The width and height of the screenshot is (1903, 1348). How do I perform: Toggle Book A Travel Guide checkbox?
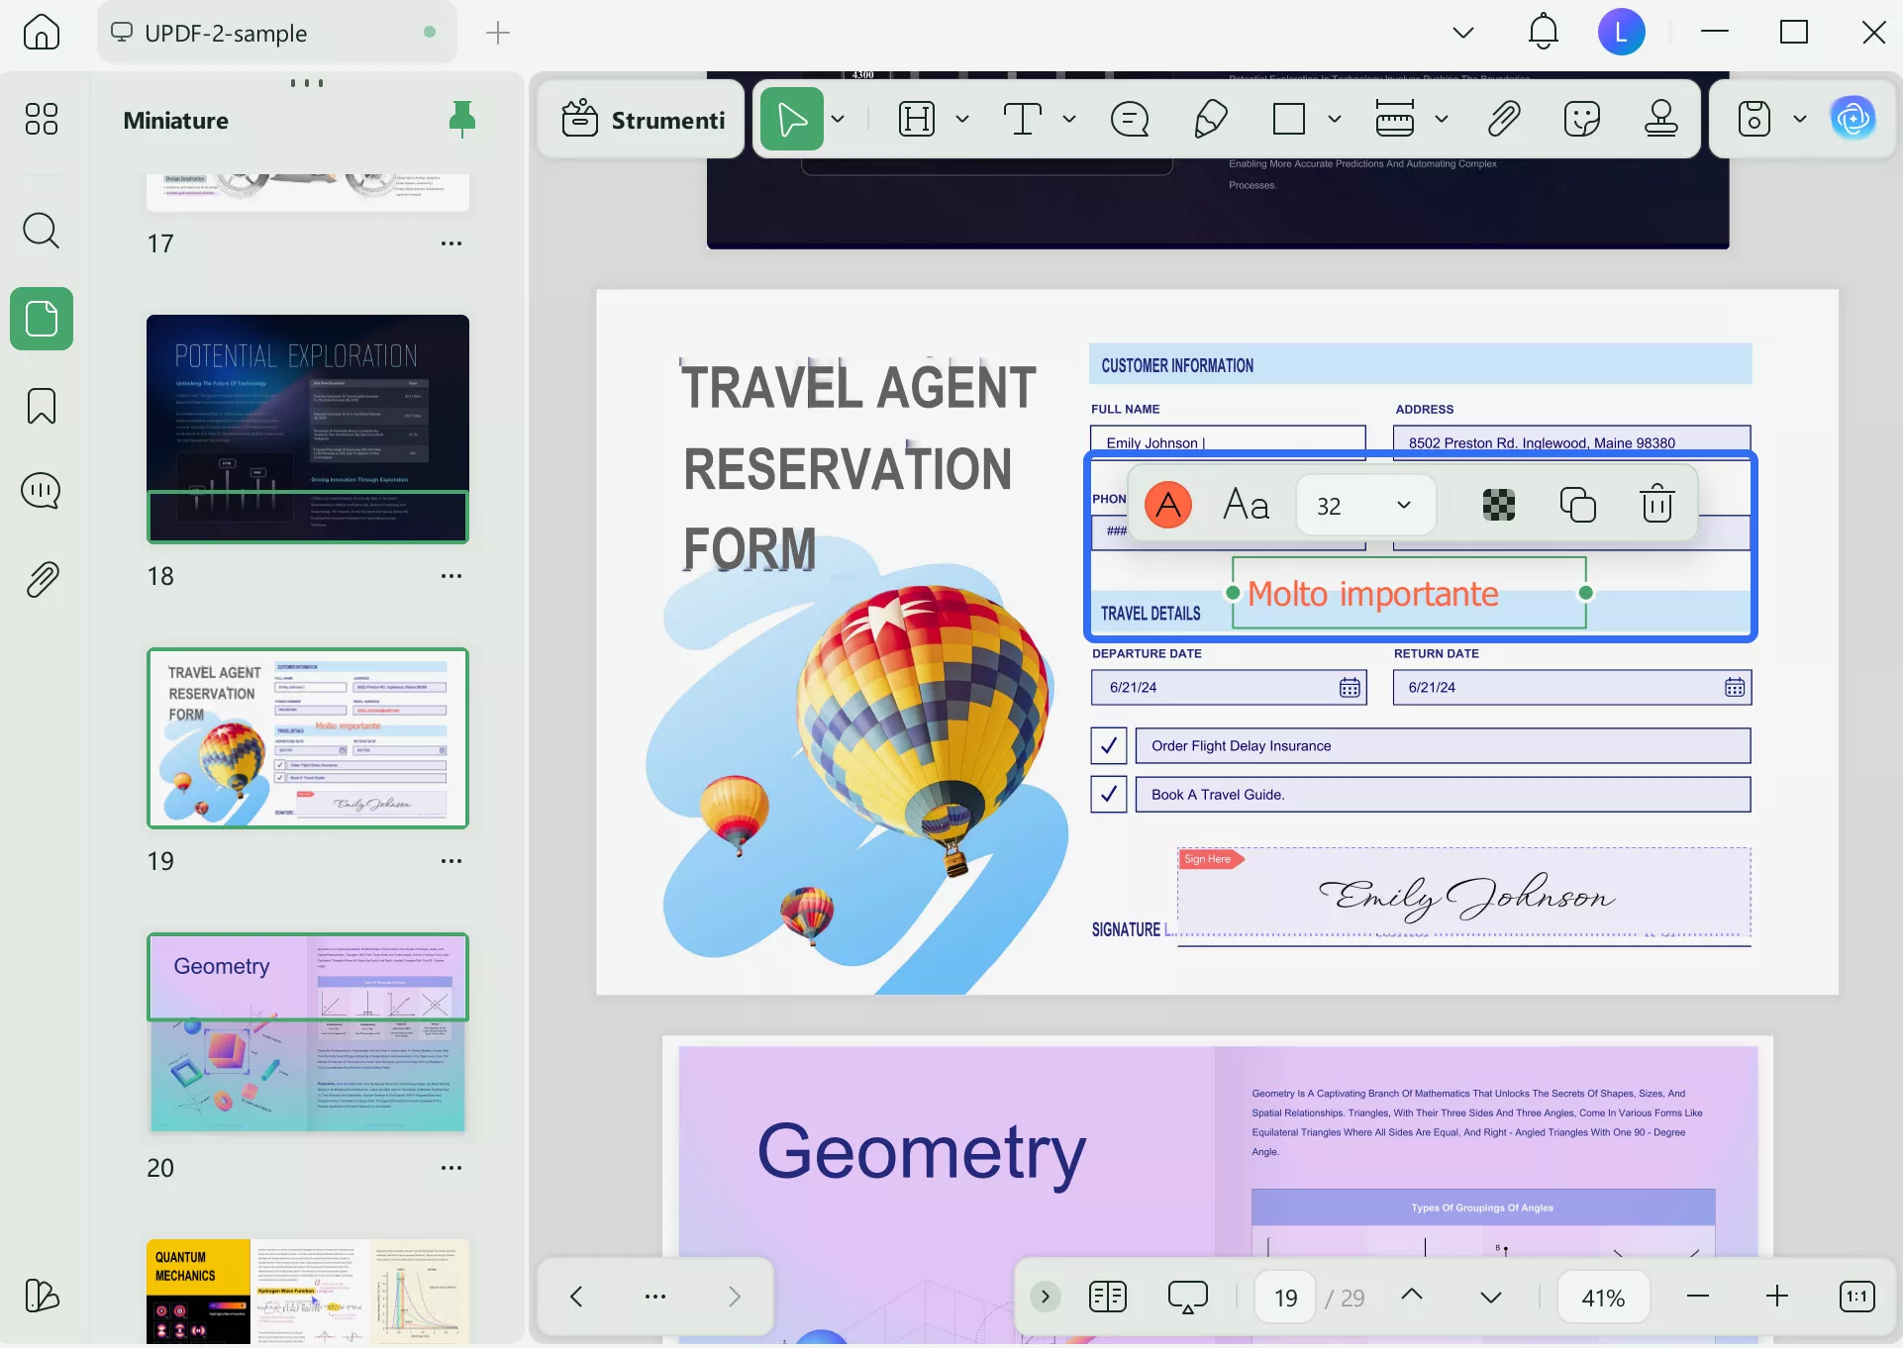[1108, 794]
